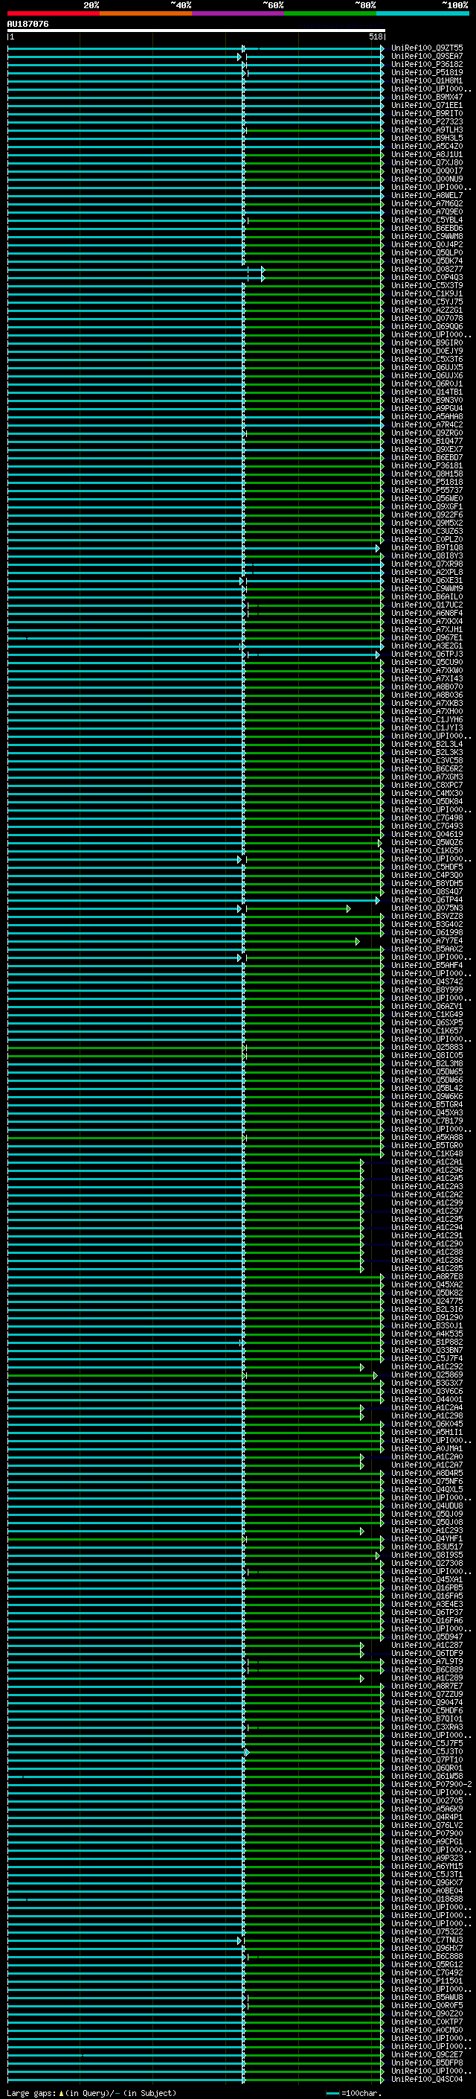Viewport: 476px width, 2099px height.
Task: Select label UniRef100_Q07078
Action: (427, 319)
